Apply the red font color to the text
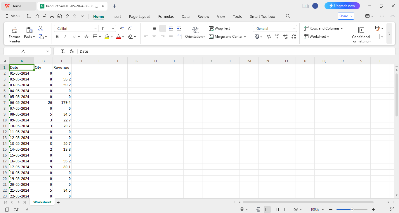 pyautogui.click(x=118, y=37)
